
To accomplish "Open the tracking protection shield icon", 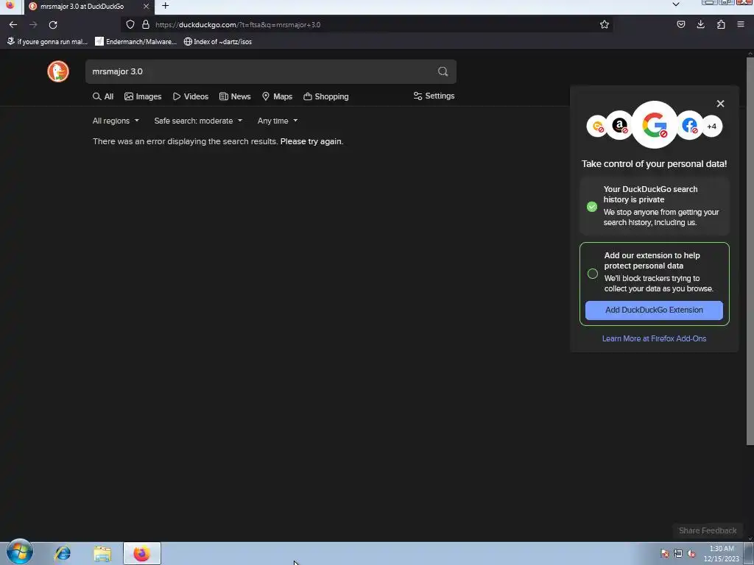I will tap(130, 24).
